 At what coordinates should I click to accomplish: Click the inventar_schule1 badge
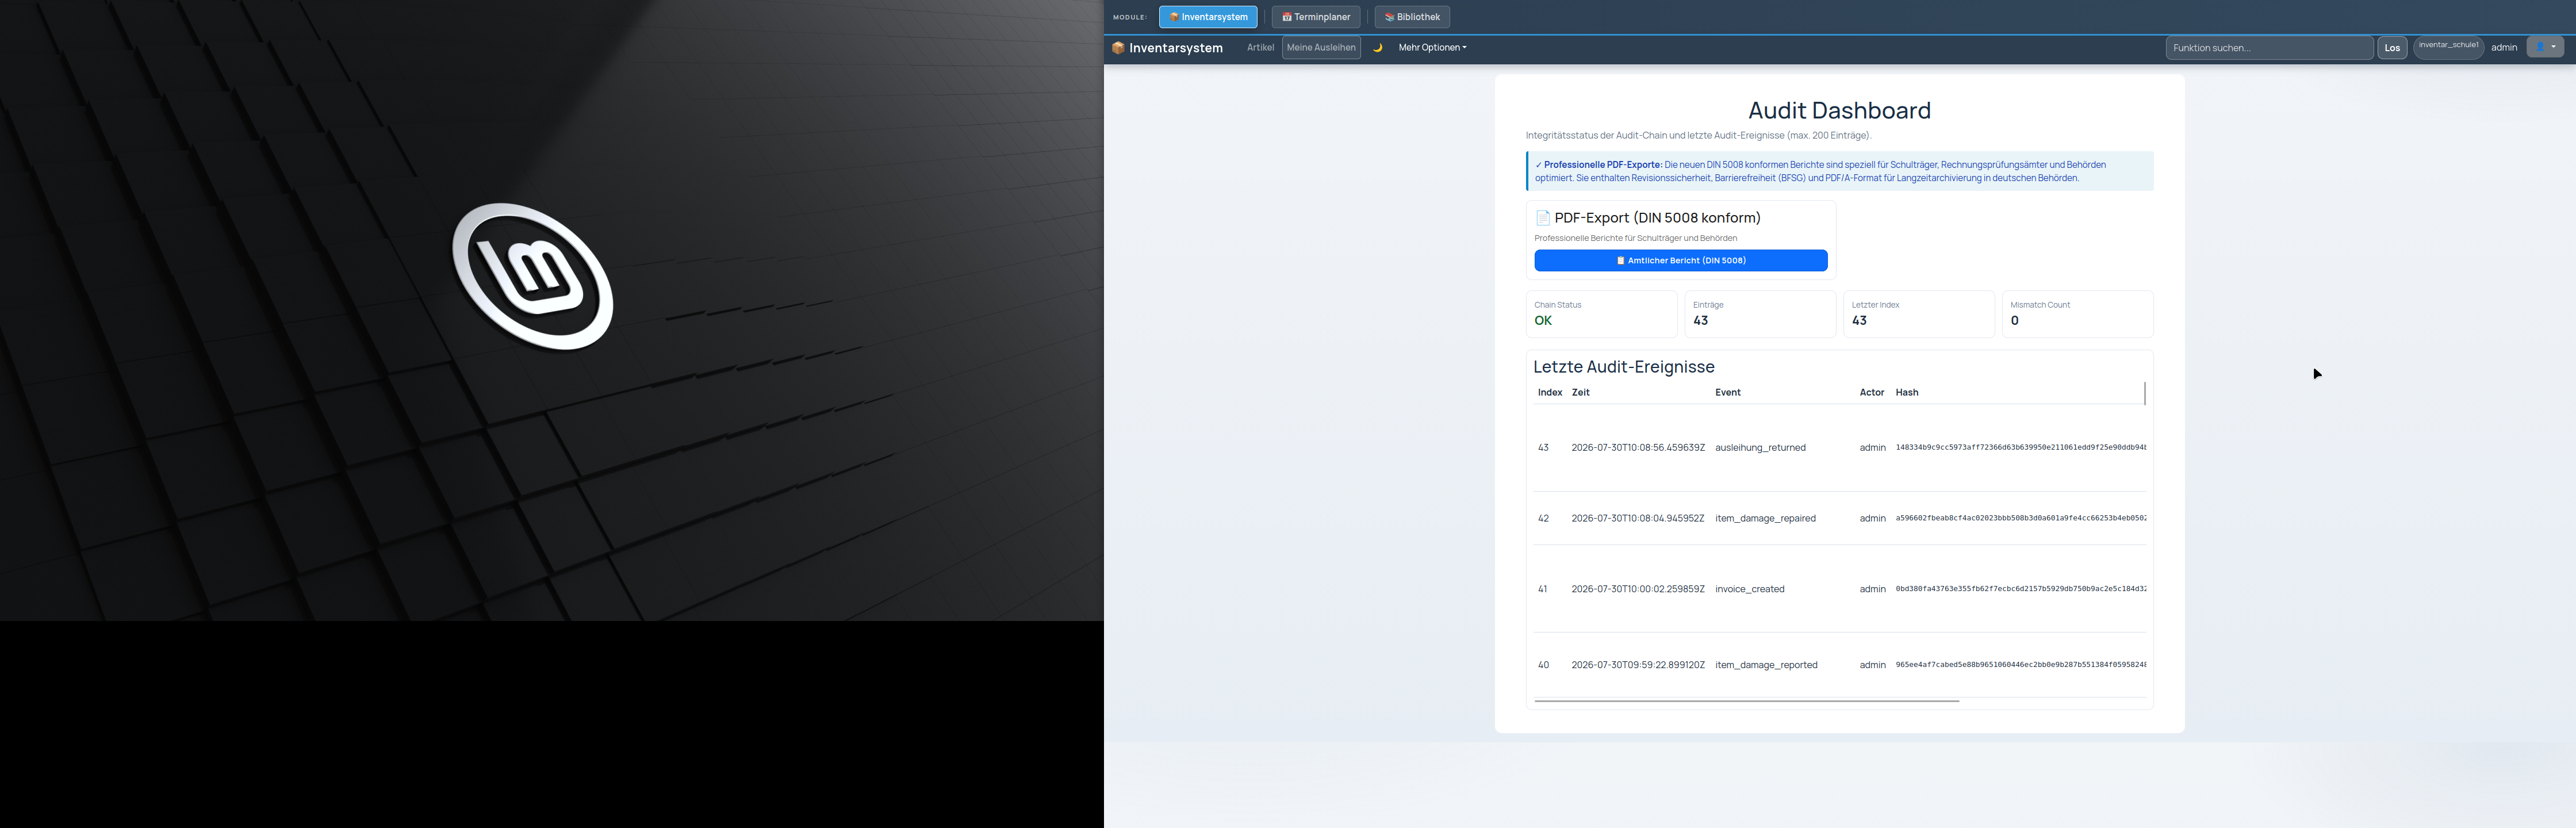tap(2448, 46)
